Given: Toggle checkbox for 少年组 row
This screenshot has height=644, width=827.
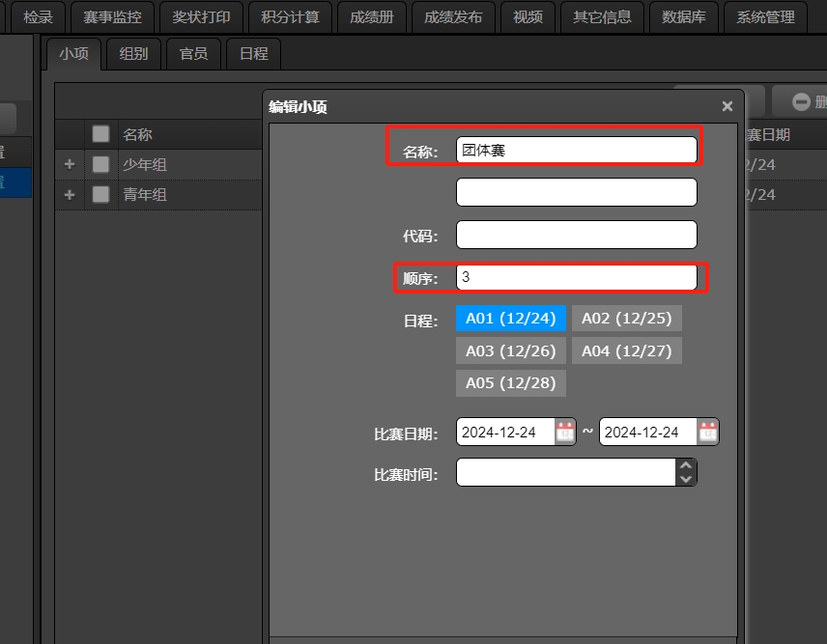Looking at the screenshot, I should click(100, 164).
